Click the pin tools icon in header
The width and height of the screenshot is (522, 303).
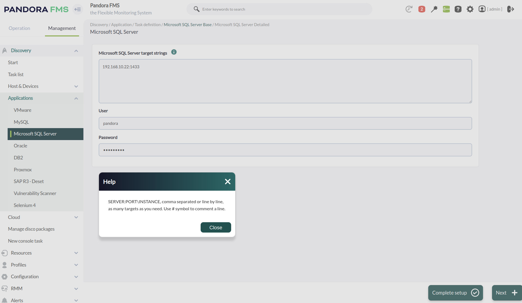(x=434, y=9)
